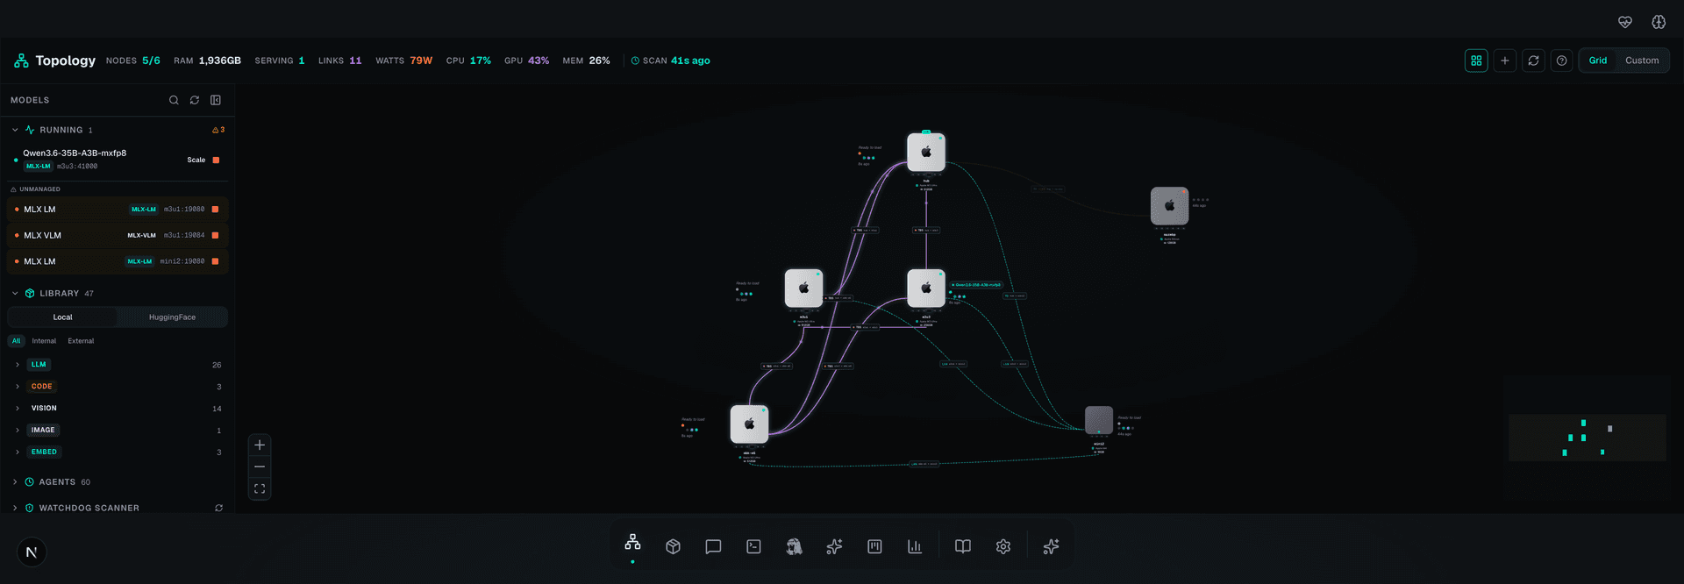This screenshot has width=1684, height=584.
Task: Stop MLX VLM on m3u1:19084
Action: (x=215, y=235)
